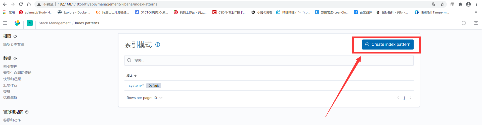
Task: Click the Default badge on system-*
Action: tap(154, 86)
